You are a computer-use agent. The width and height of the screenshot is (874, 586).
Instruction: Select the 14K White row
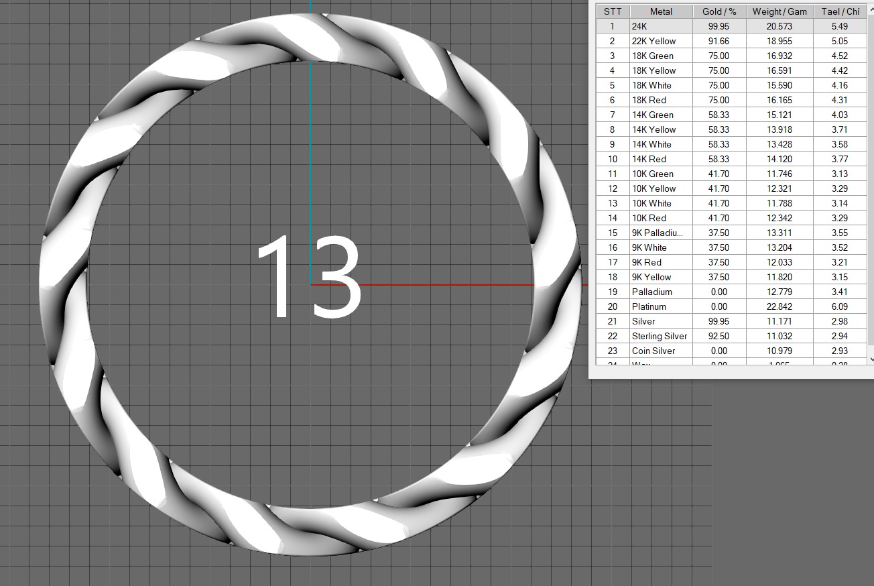732,144
